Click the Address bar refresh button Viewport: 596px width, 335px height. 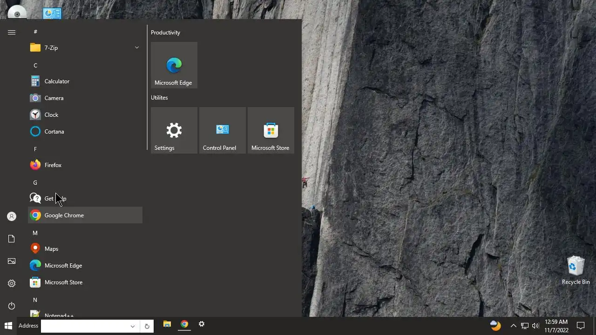(x=147, y=326)
